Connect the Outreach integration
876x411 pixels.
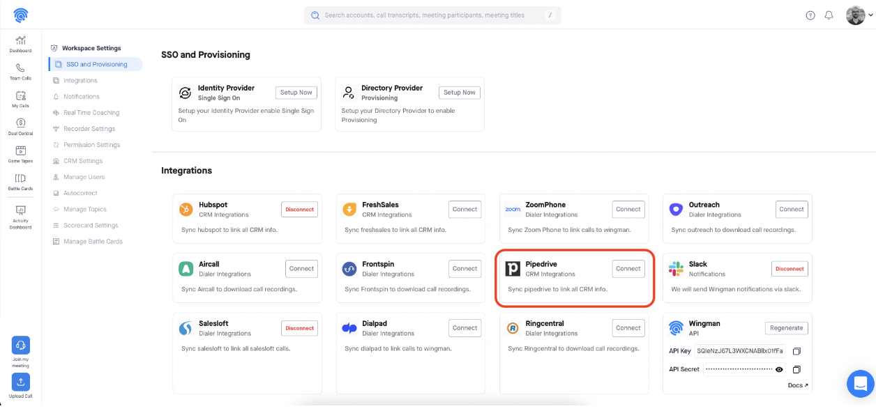click(792, 209)
